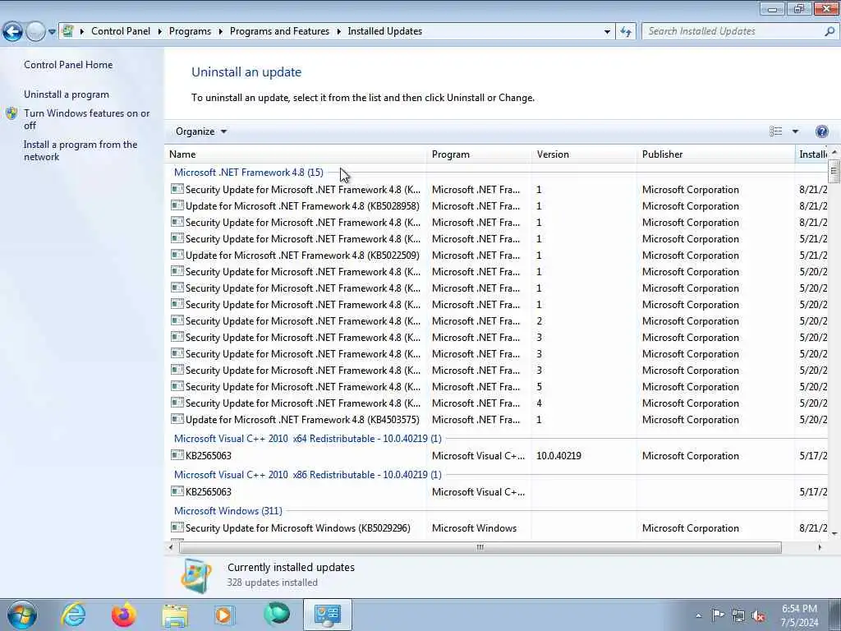Refresh the Installed Updates list
The height and width of the screenshot is (631, 841).
click(x=626, y=32)
